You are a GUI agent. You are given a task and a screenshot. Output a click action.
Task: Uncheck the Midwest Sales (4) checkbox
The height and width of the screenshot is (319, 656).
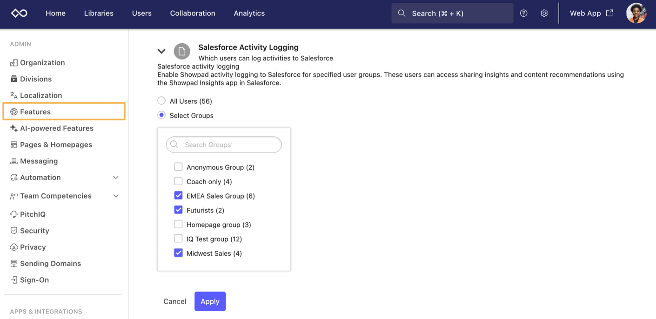[x=178, y=253]
